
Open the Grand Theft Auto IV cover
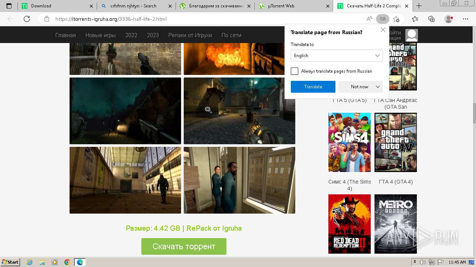click(x=396, y=142)
